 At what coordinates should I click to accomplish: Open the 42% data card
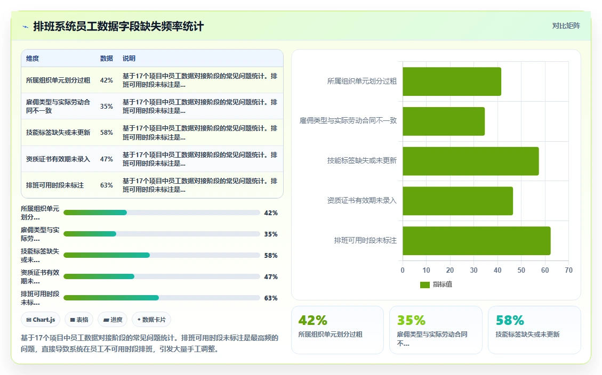[338, 330]
